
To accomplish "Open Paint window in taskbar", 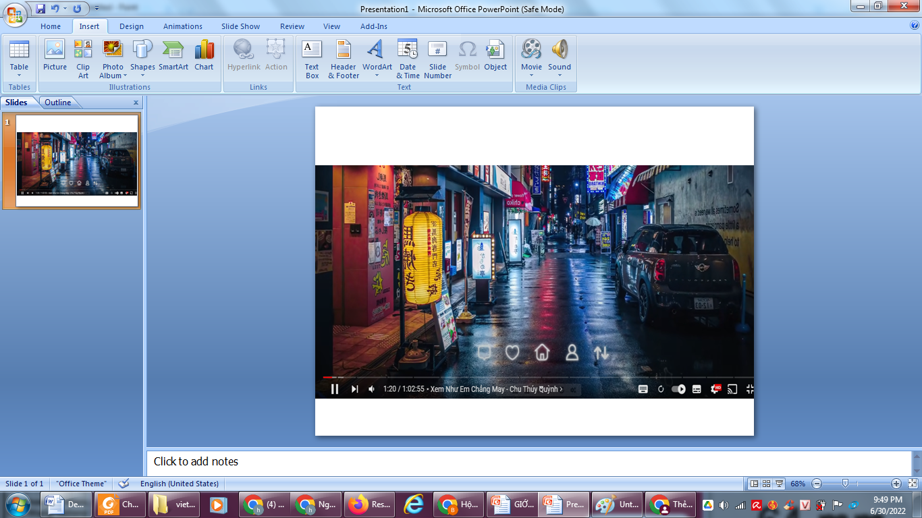I will 618,504.
